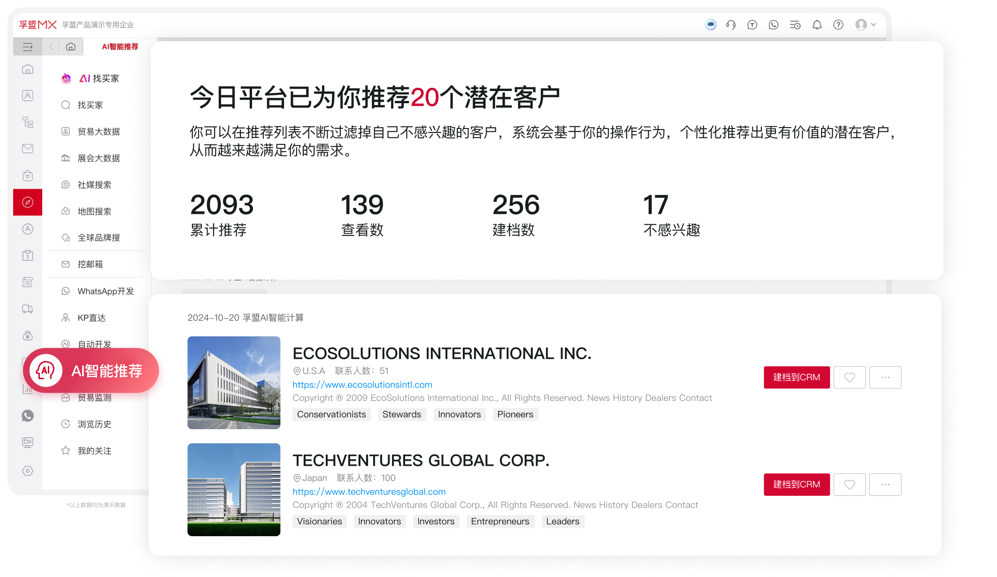Viewport: 997px width, 577px height.
Task: Switch to the AI智能推荐 tab
Action: [119, 47]
